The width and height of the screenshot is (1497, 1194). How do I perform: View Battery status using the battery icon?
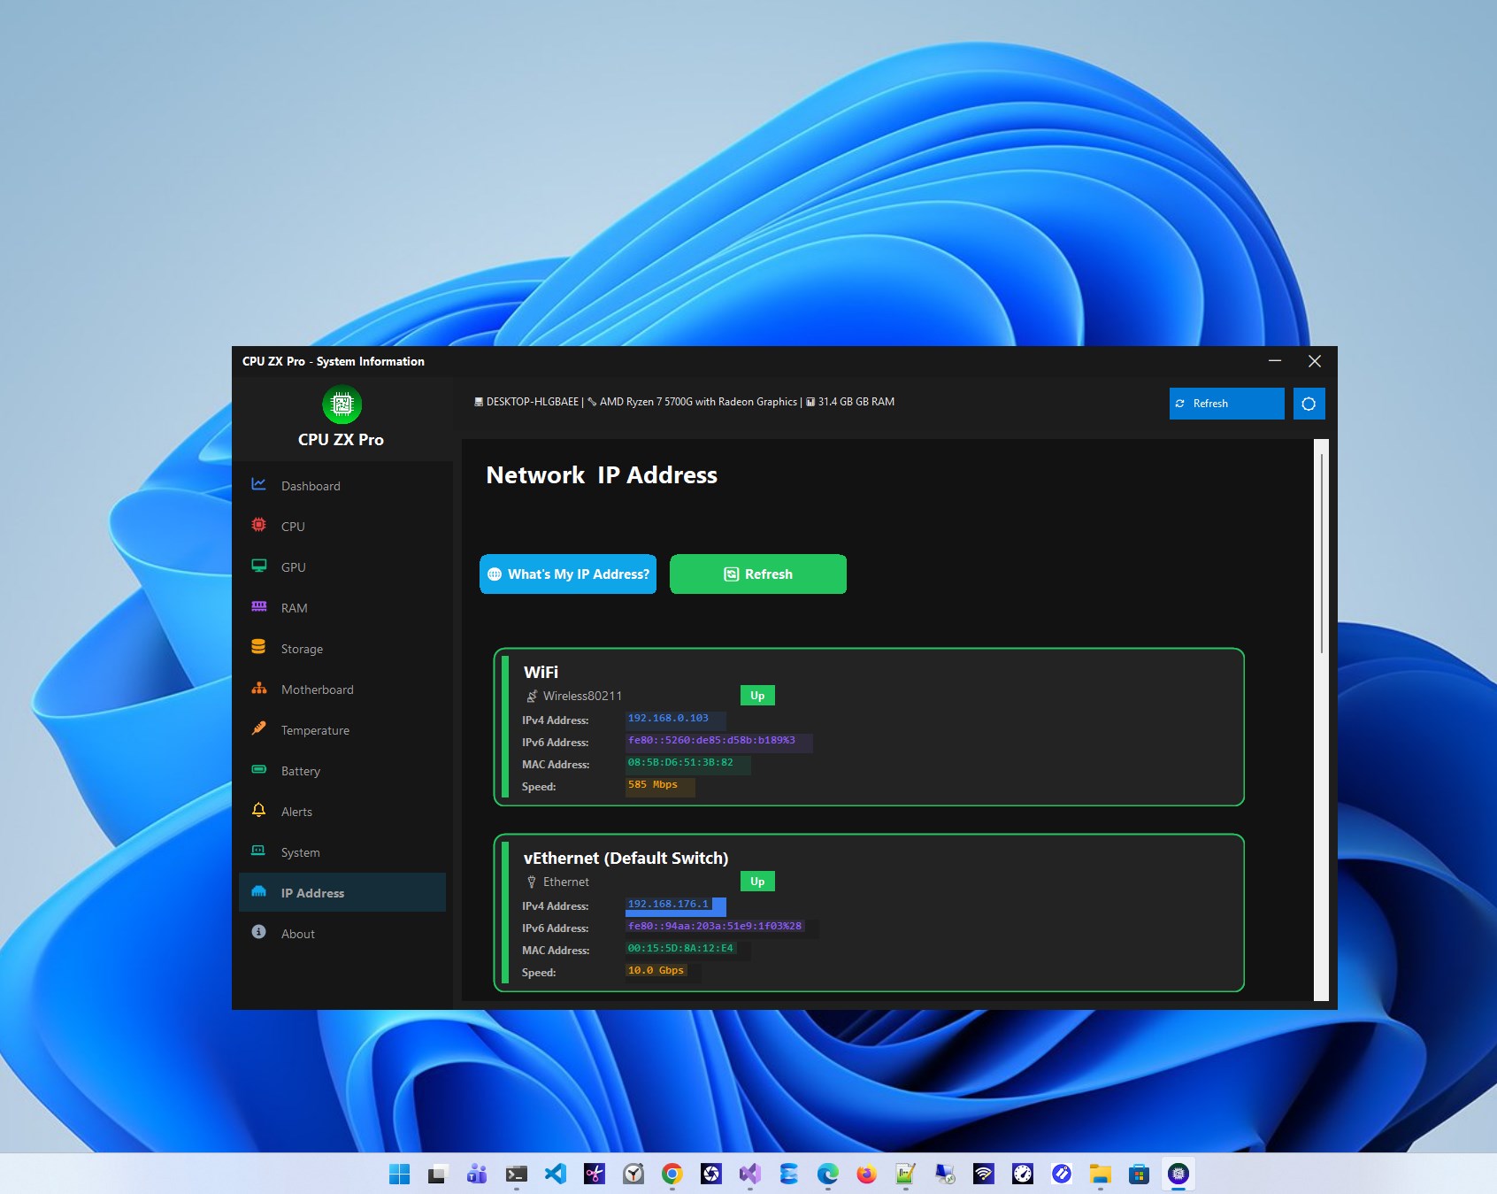258,770
